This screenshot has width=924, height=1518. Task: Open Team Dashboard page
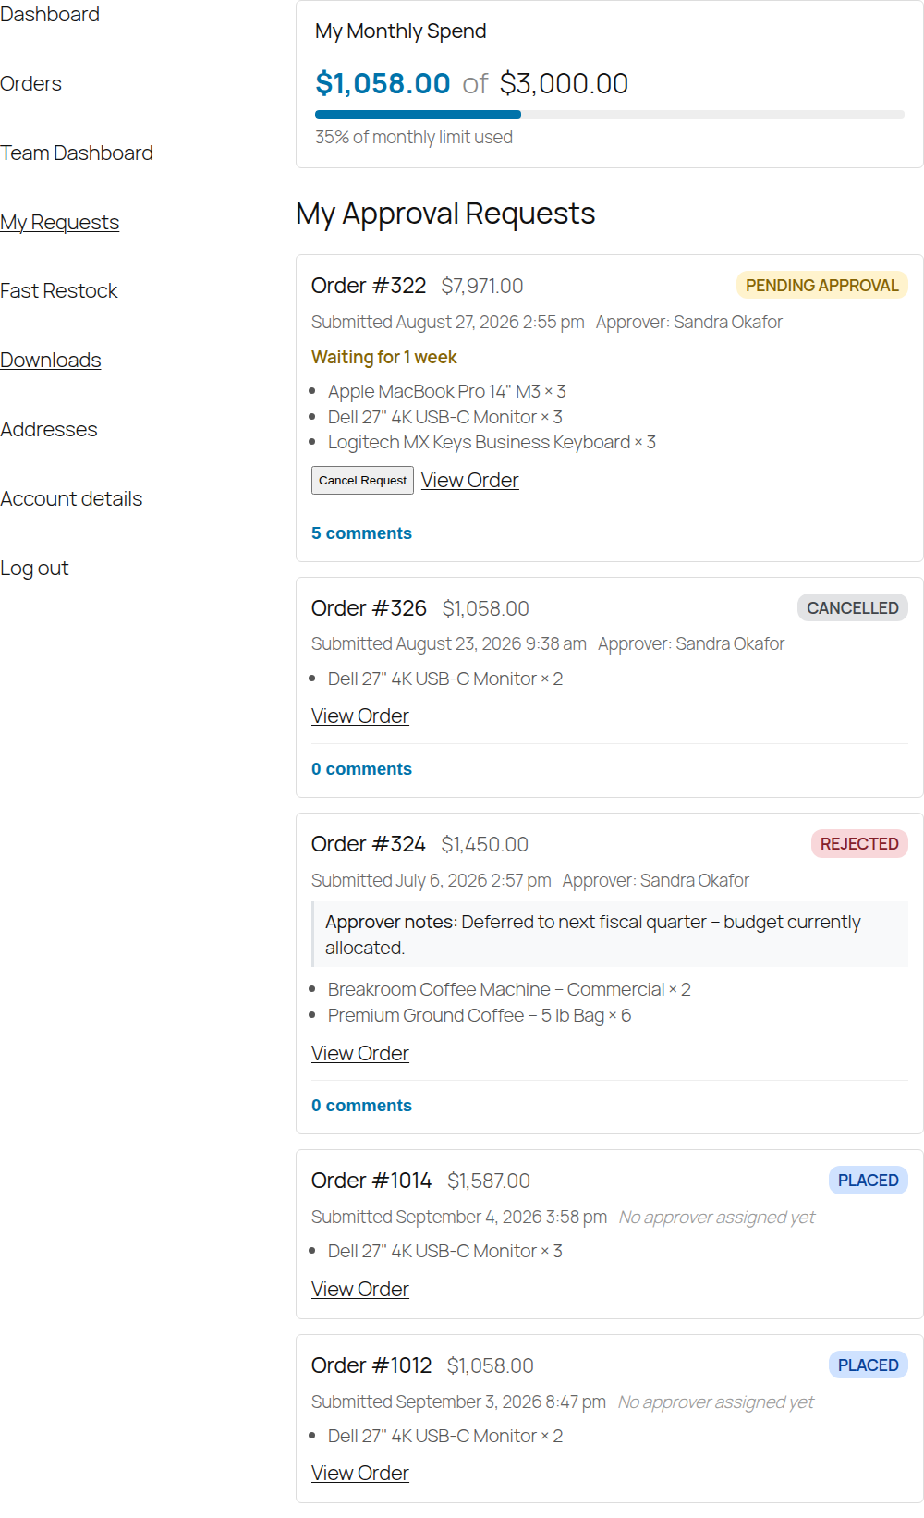point(77,153)
